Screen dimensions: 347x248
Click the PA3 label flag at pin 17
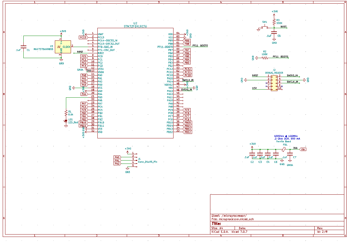84,85
